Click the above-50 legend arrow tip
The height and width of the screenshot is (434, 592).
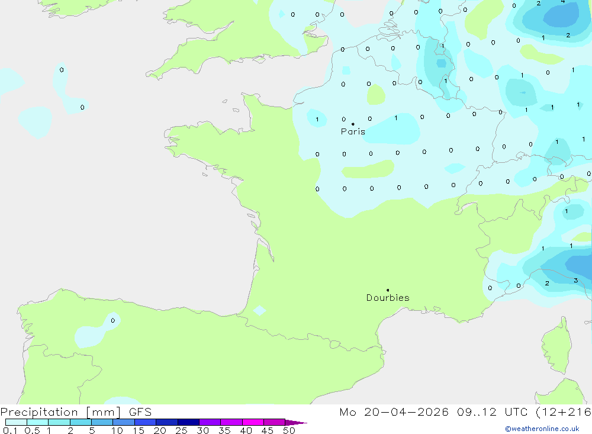click(x=296, y=423)
